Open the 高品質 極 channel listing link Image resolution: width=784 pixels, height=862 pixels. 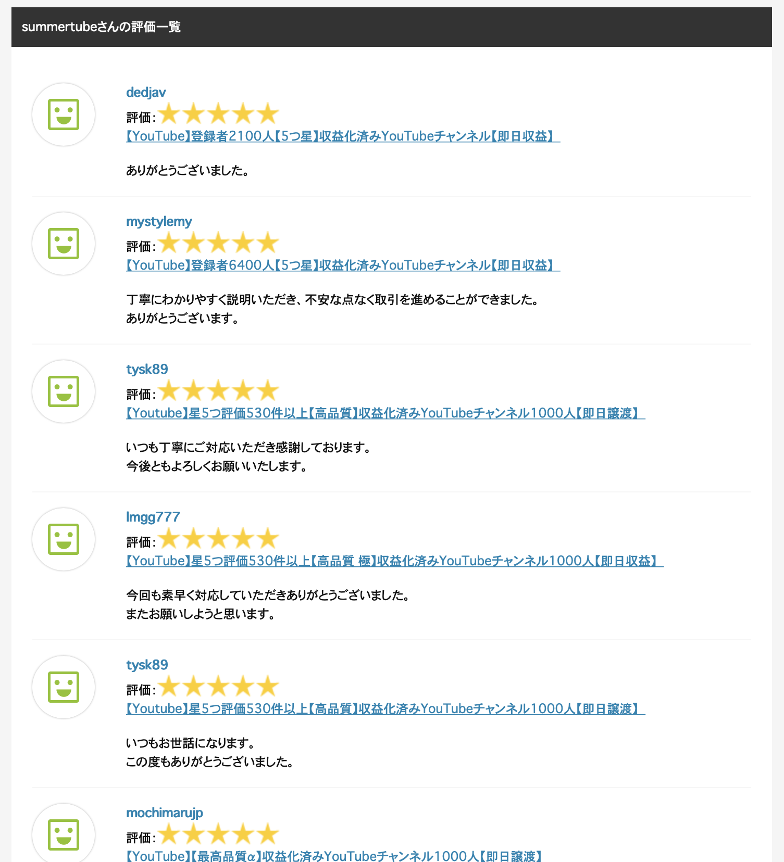pos(395,561)
